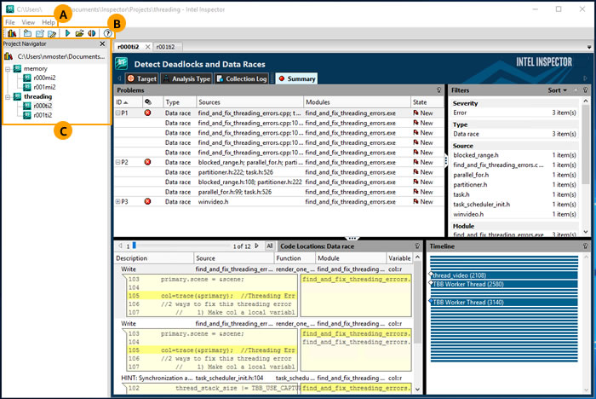Click the help question mark toolbar icon

tap(108, 32)
